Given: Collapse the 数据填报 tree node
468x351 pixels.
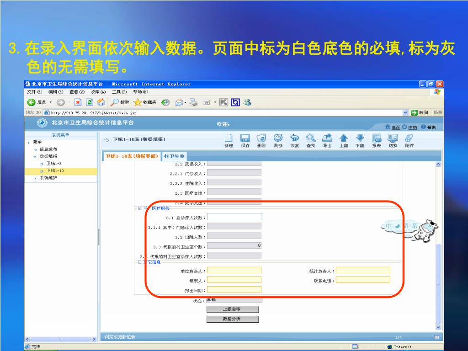Looking at the screenshot, I should click(35, 157).
